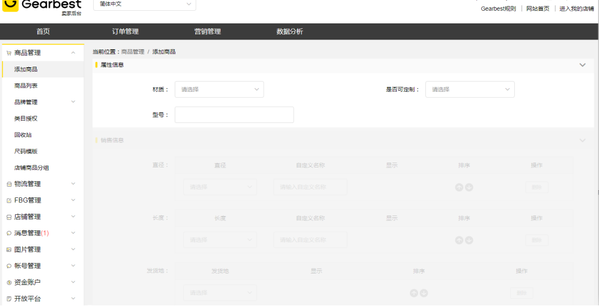This screenshot has width=599, height=306.
Task: Open the 数据分析 top navigation tab
Action: [290, 32]
